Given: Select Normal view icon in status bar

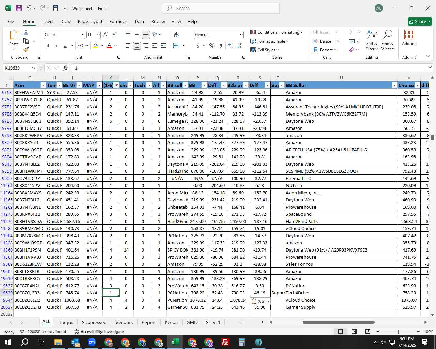Looking at the screenshot, I should click(x=340, y=331).
